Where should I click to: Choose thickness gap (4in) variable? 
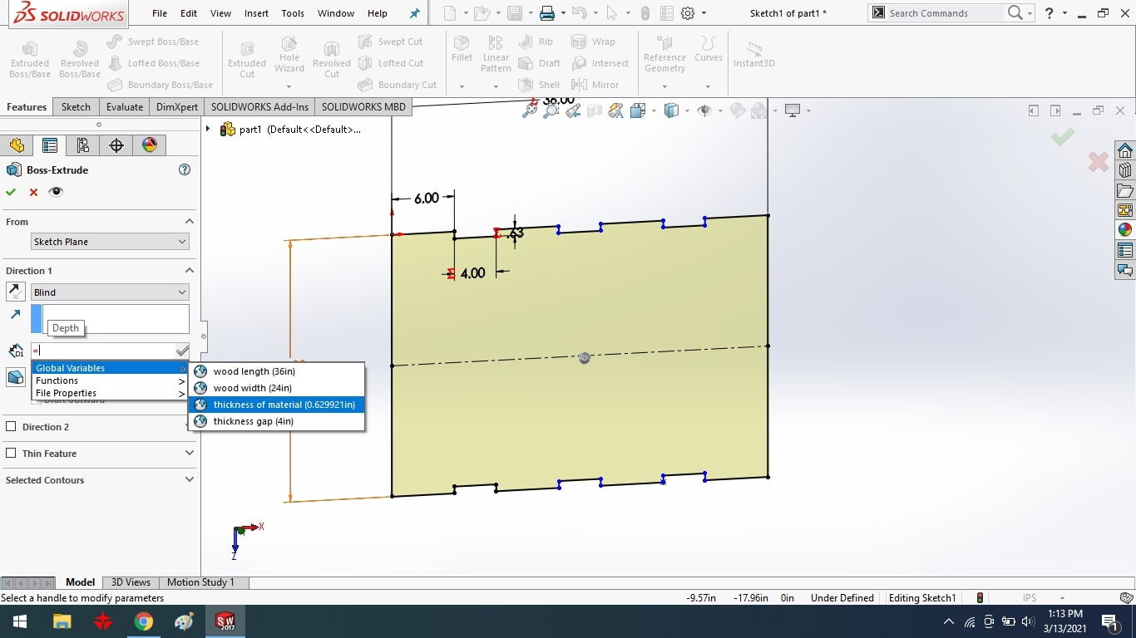coord(277,421)
